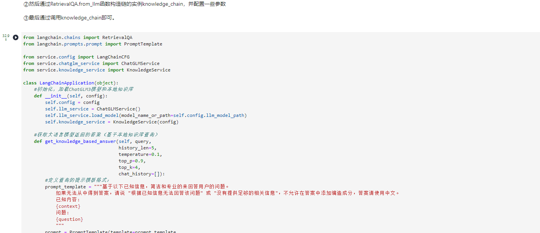Image resolution: width=540 pixels, height=233 pixels.
Task: Click the class LangChainApplication definition line
Action: pos(71,83)
